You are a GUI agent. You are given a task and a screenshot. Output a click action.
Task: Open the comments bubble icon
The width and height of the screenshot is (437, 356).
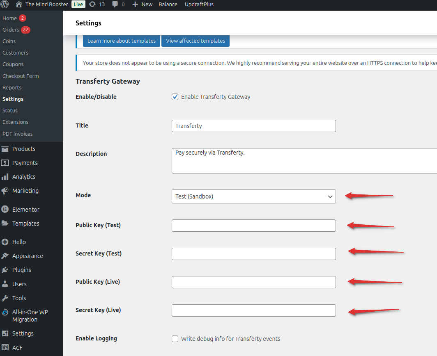[115, 5]
